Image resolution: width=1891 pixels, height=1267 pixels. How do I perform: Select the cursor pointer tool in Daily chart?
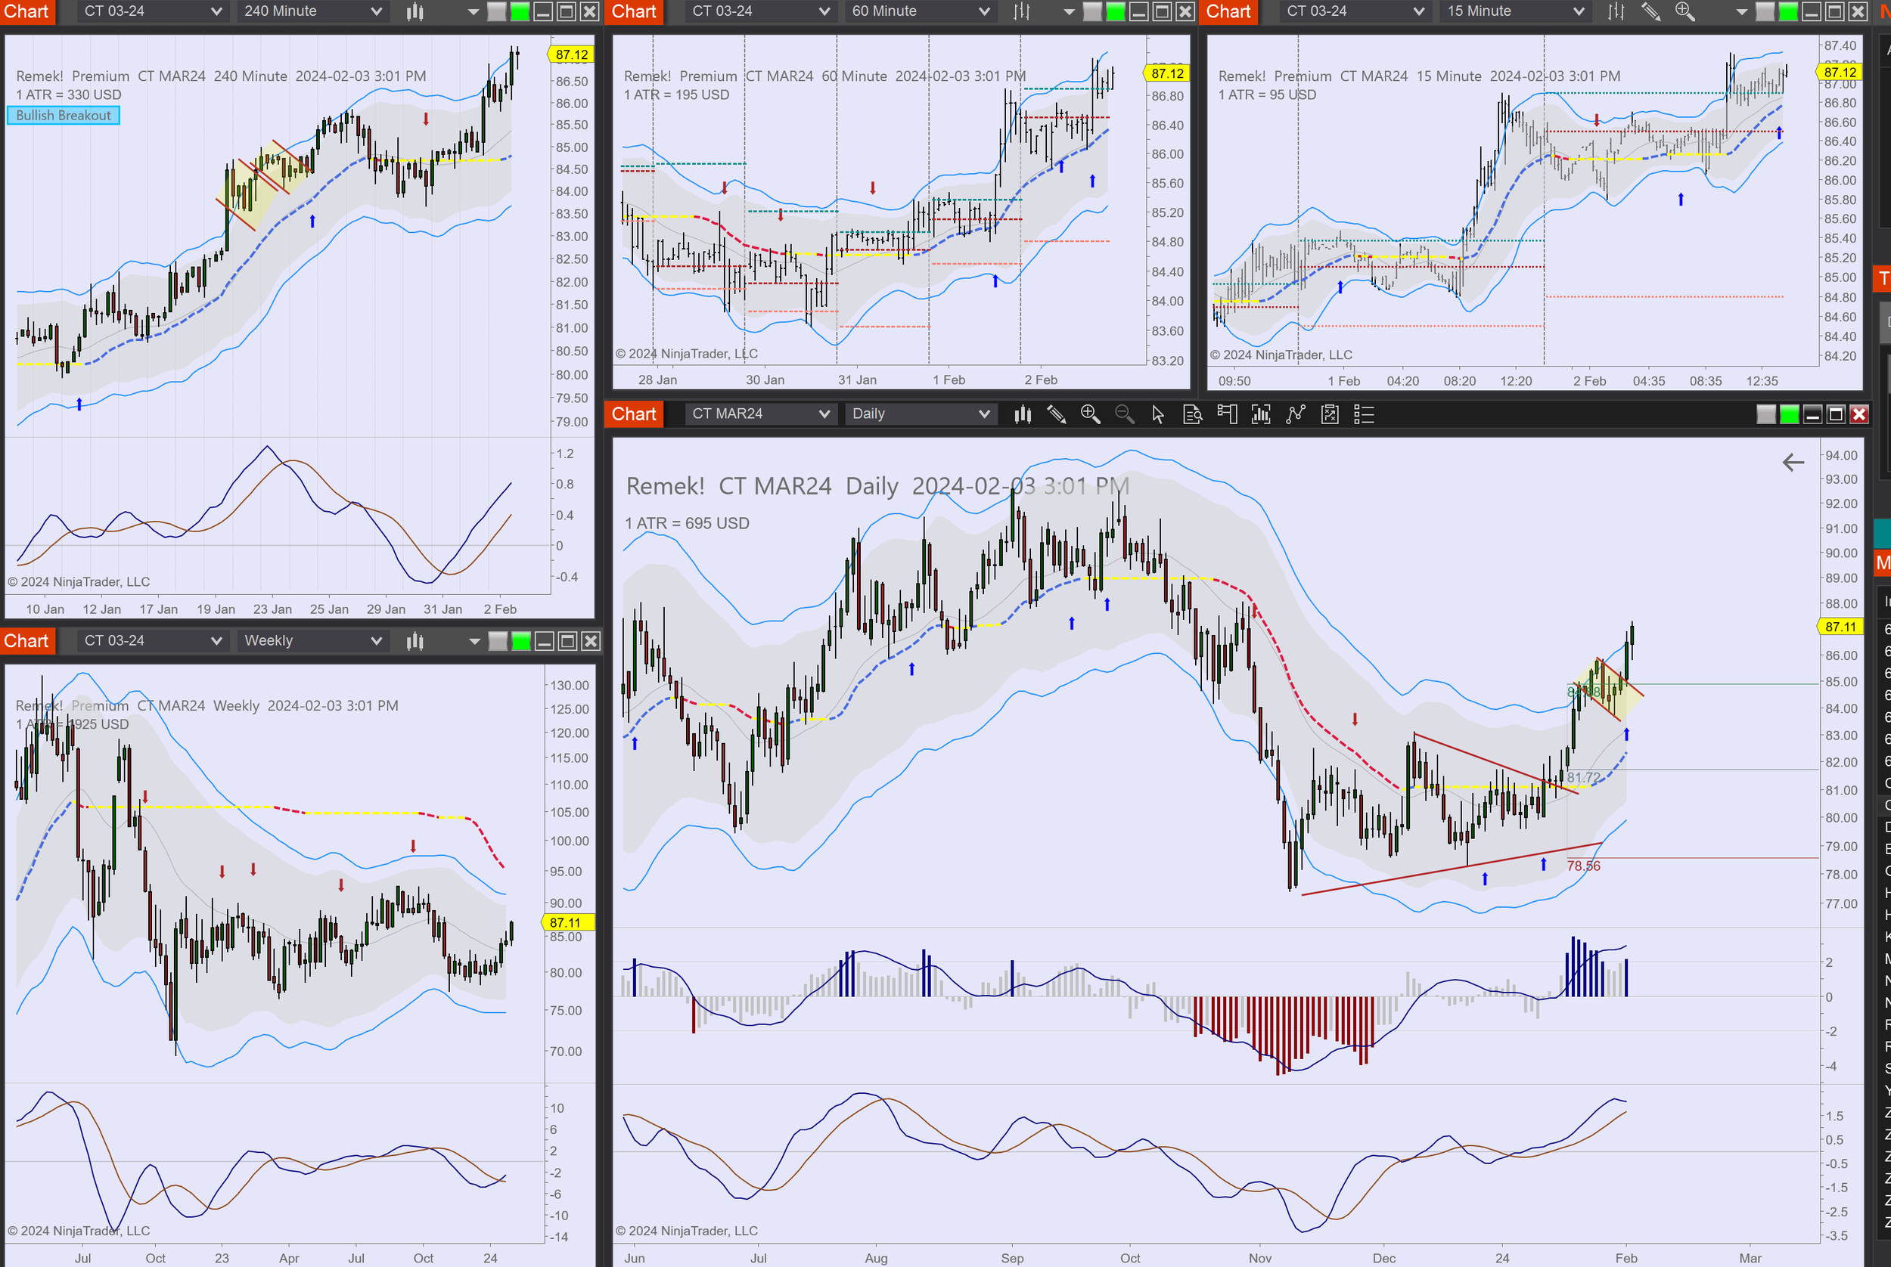(x=1158, y=414)
